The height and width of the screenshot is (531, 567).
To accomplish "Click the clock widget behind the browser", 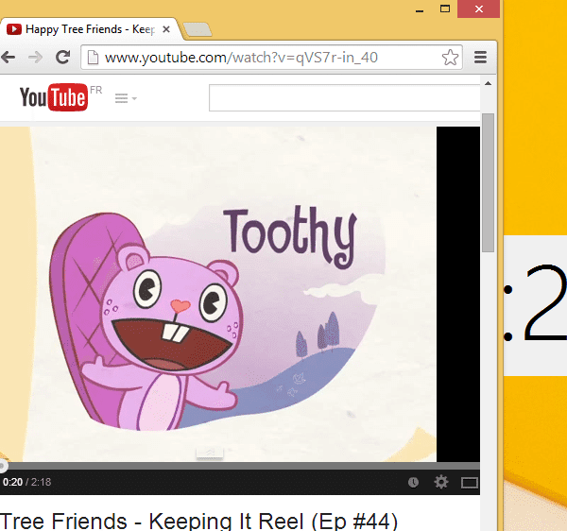I will (x=535, y=305).
